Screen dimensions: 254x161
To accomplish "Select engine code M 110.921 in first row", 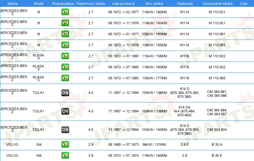I will click(x=217, y=12).
